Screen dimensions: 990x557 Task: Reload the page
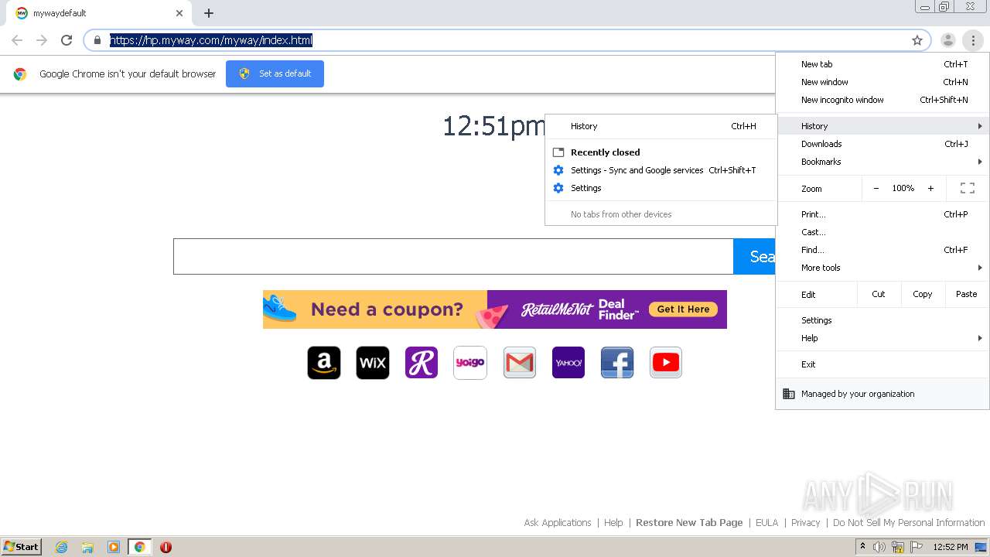click(67, 40)
